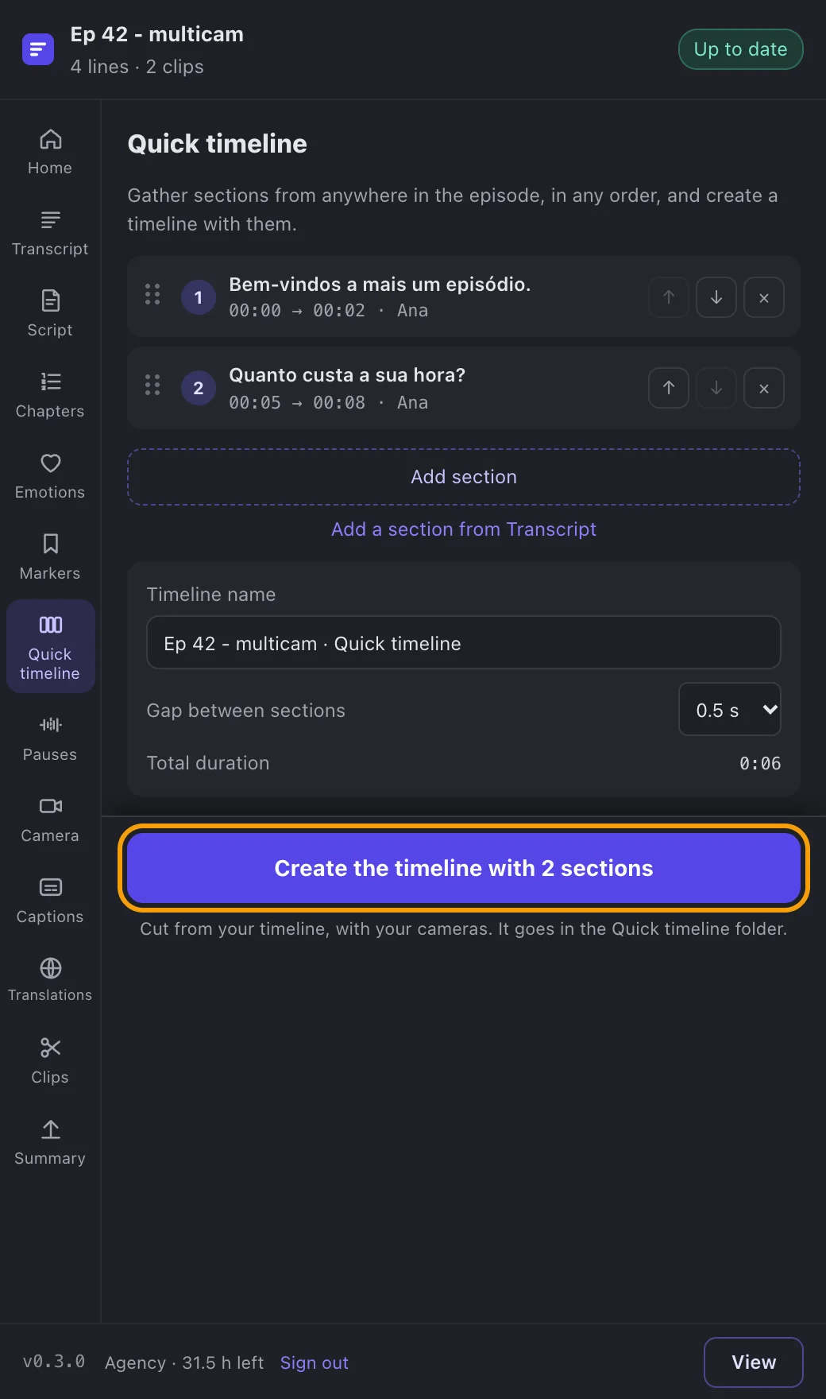Follow 'Add a section from Transcript' link
Screen dimensions: 826x1399
click(x=464, y=529)
